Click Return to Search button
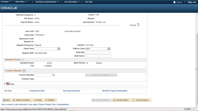 click(x=23, y=100)
